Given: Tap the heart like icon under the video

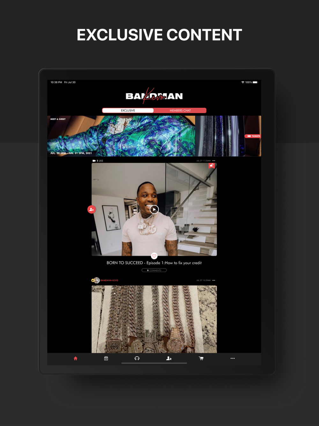Looking at the screenshot, I should (x=154, y=256).
